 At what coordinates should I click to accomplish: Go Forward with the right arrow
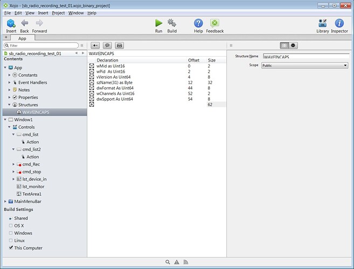39,23
